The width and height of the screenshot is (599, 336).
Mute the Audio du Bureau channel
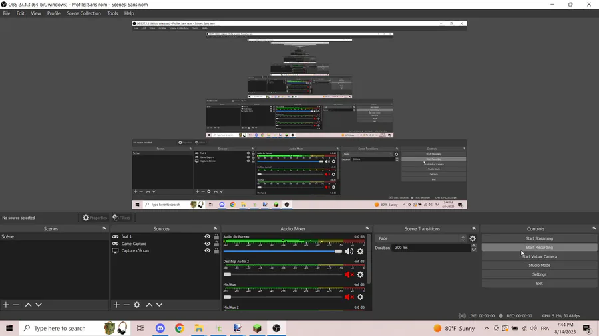point(349,252)
